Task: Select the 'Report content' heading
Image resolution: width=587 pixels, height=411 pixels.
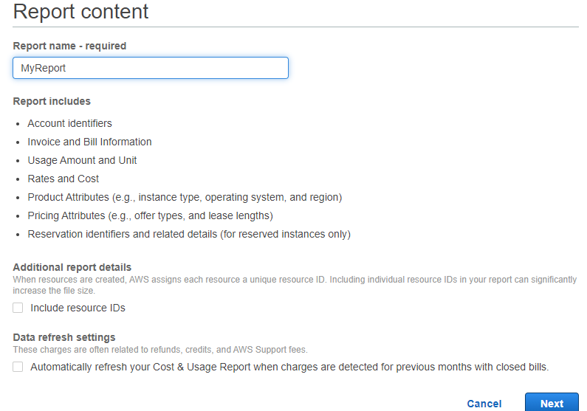Action: [x=81, y=11]
